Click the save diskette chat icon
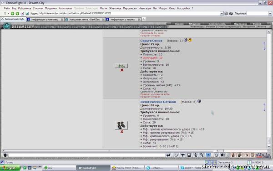 (x=189, y=155)
